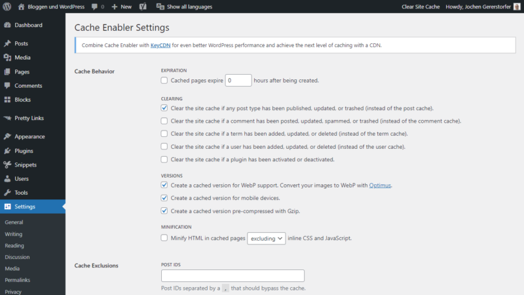Click the Posts pin icon in sidebar

coord(7,44)
